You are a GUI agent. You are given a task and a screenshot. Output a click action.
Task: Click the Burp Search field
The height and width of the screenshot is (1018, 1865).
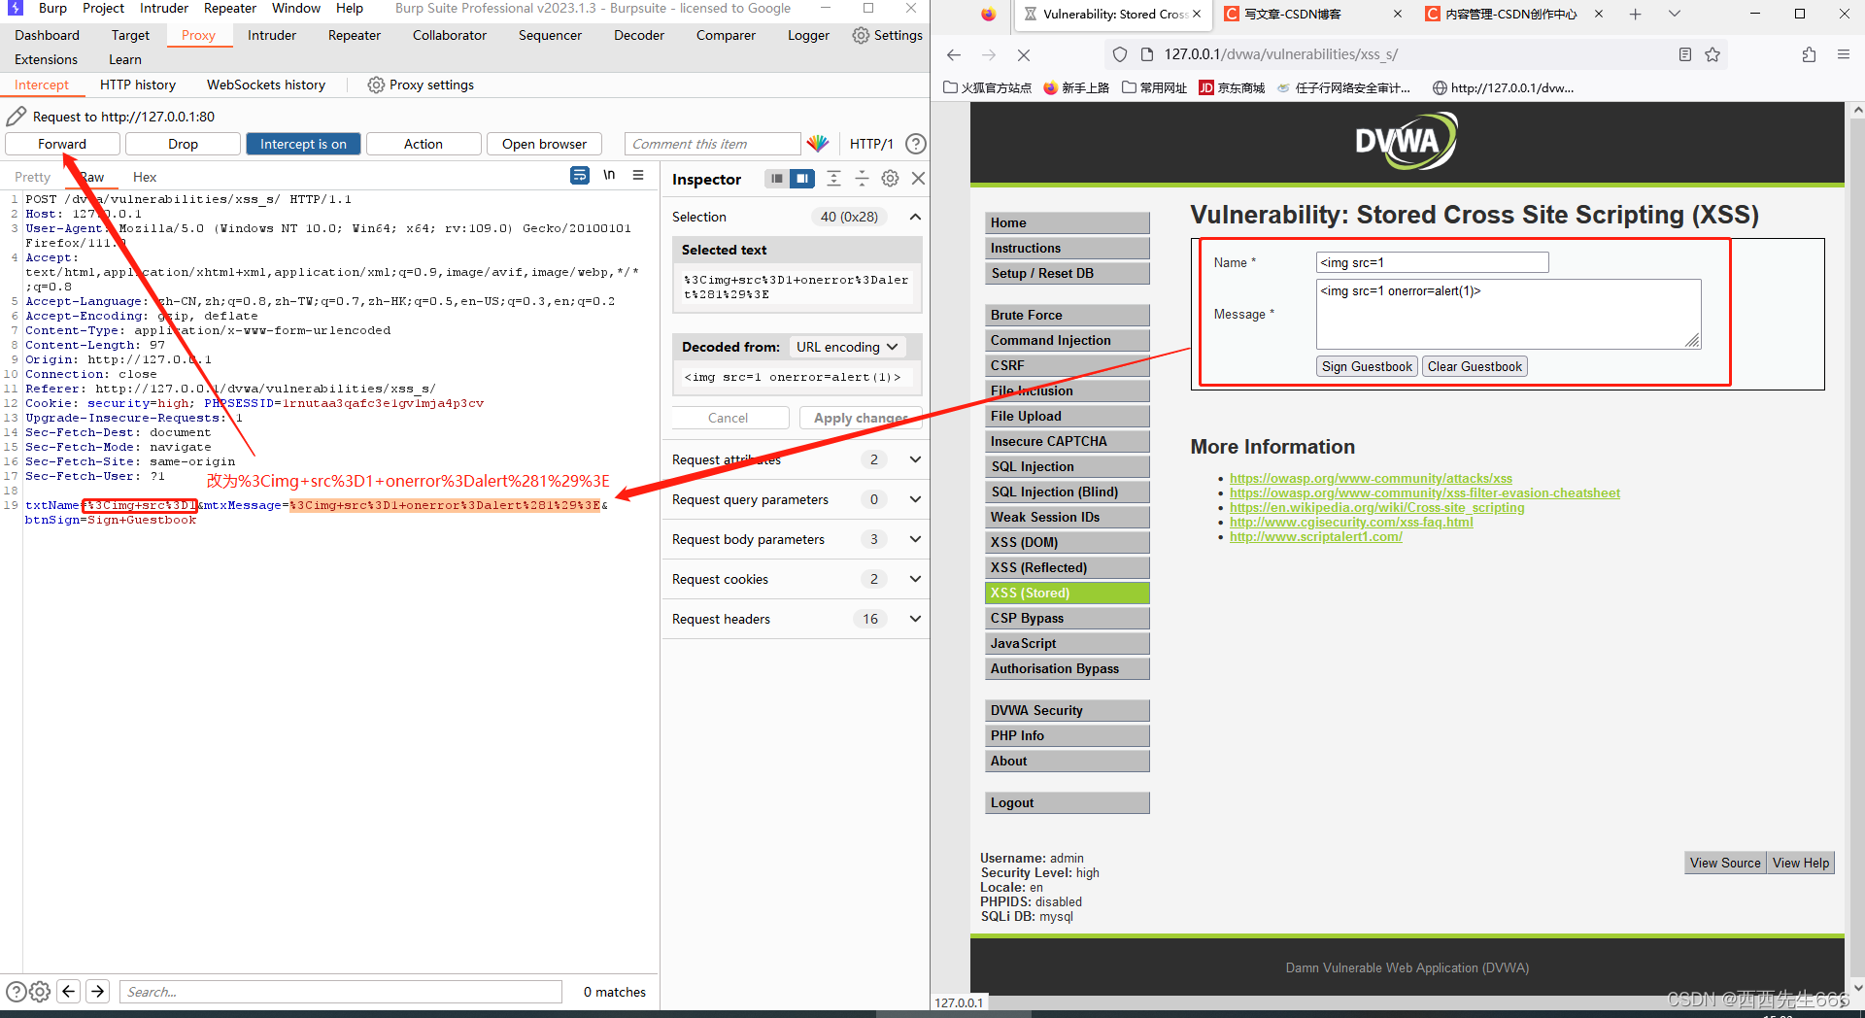[341, 992]
